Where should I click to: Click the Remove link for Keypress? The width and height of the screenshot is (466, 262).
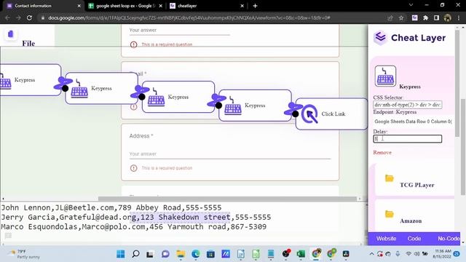pyautogui.click(x=382, y=152)
